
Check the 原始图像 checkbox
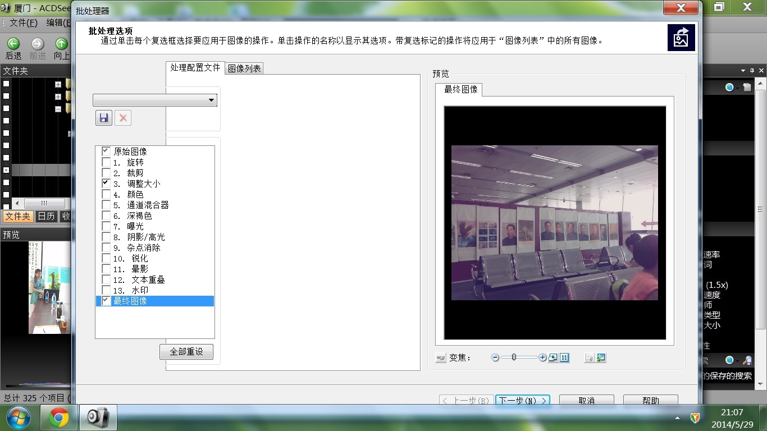106,151
